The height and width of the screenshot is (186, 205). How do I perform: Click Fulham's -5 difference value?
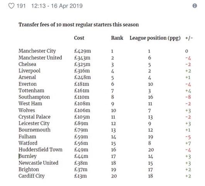(188, 137)
